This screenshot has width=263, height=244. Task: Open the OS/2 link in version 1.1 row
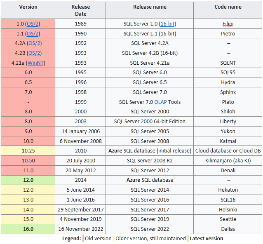(x=33, y=34)
